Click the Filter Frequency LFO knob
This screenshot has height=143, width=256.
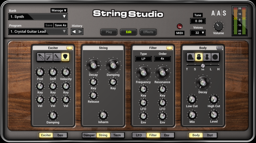tap(143, 103)
